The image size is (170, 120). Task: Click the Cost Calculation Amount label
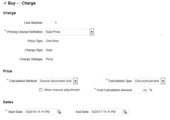pos(114,90)
